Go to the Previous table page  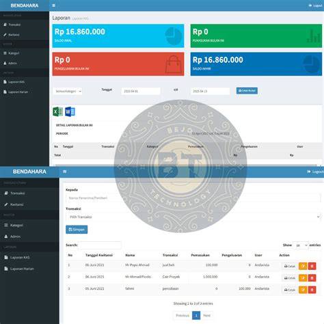tap(183, 315)
